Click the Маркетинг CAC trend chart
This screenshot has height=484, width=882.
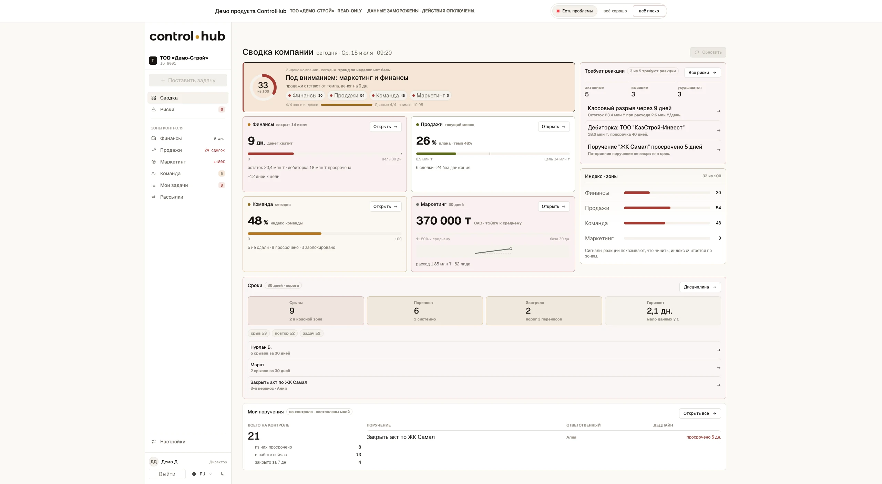coord(493,251)
